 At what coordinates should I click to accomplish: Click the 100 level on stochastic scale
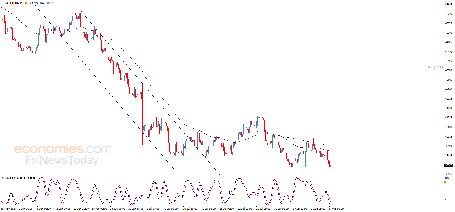pyautogui.click(x=447, y=178)
